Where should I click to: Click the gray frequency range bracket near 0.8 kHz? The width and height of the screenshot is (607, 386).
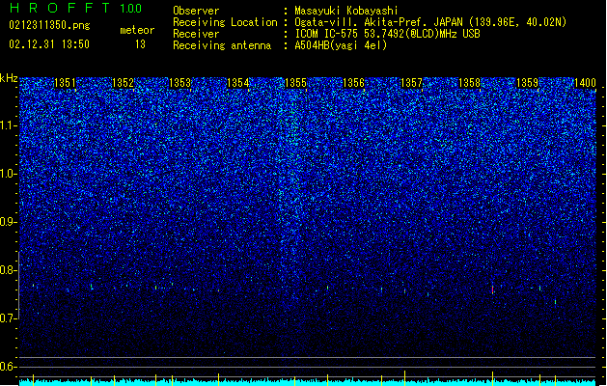pyautogui.click(x=19, y=286)
